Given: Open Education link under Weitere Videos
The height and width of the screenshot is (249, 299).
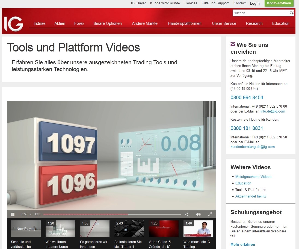Looking at the screenshot, I should pyautogui.click(x=243, y=183).
